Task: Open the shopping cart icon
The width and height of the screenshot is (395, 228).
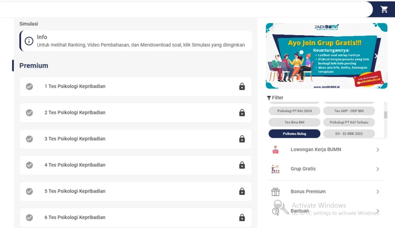Action: [x=384, y=9]
